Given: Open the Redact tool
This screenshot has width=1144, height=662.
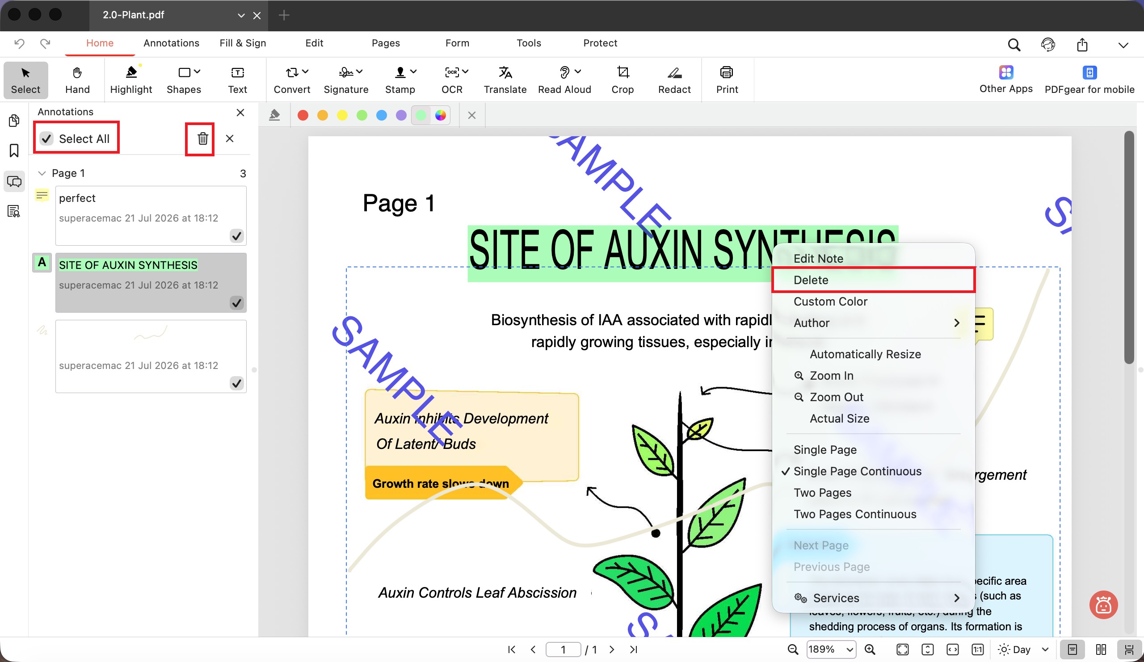Looking at the screenshot, I should tap(674, 80).
